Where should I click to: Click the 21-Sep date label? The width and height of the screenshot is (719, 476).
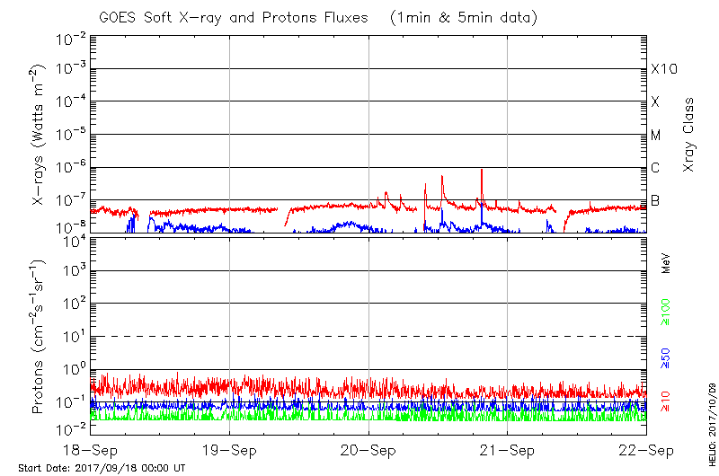click(x=508, y=451)
